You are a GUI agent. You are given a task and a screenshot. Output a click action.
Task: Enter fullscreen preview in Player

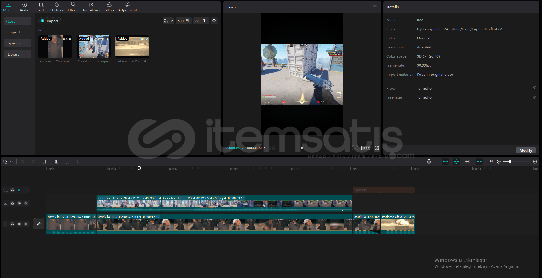pyautogui.click(x=377, y=148)
